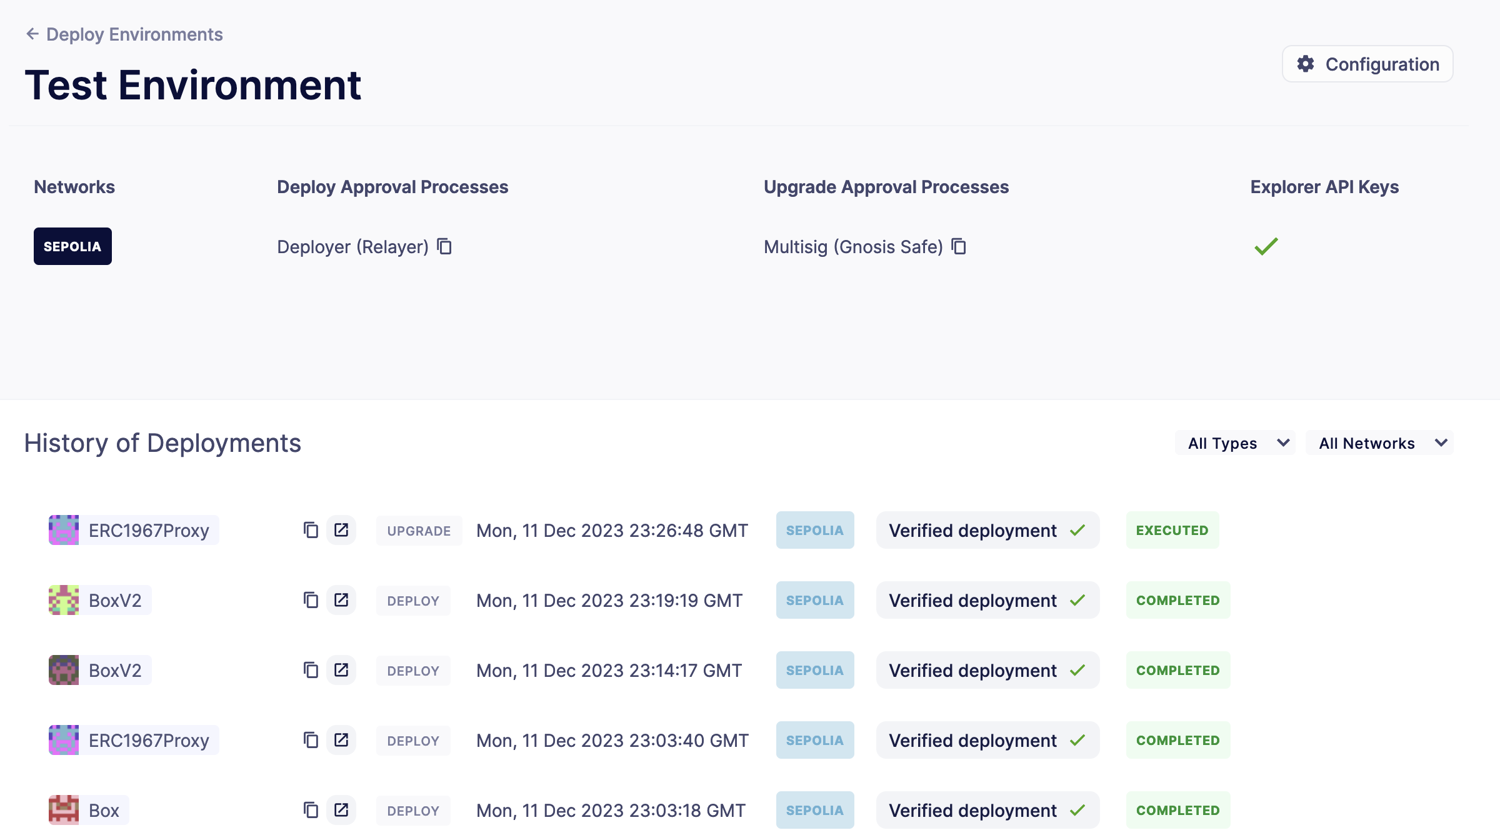This screenshot has height=840, width=1500.
Task: Click the BoxV2 identicon at 23:19:19
Action: point(64,600)
